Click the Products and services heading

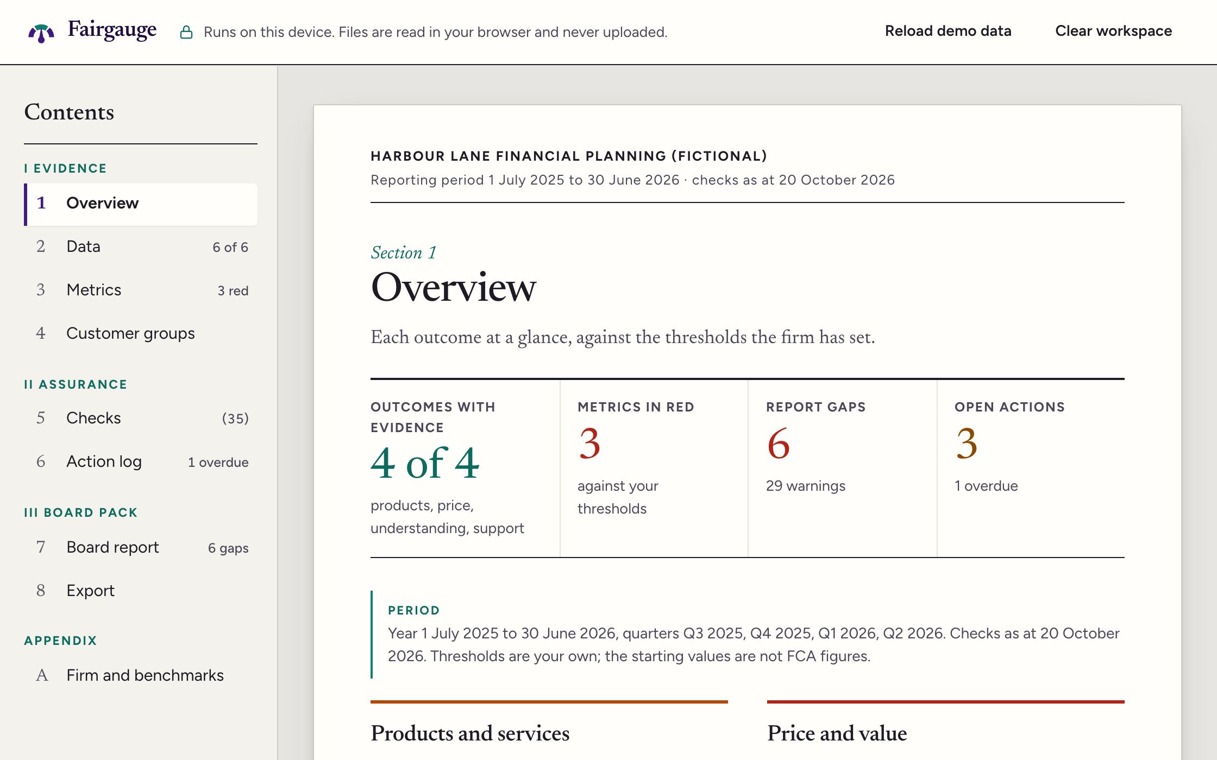470,733
